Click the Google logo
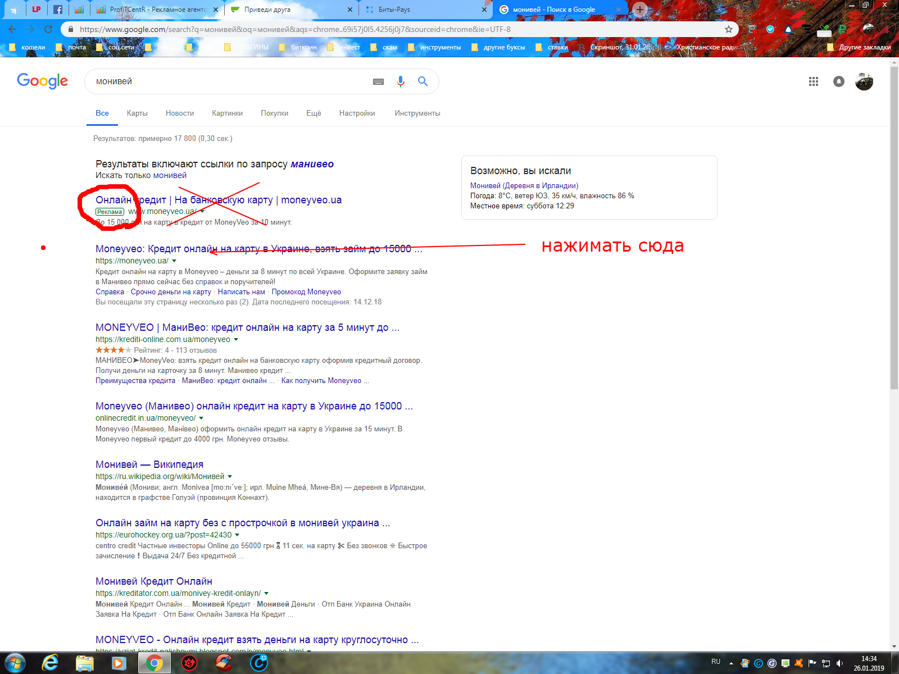Screen dimensions: 899x674 (x=42, y=81)
